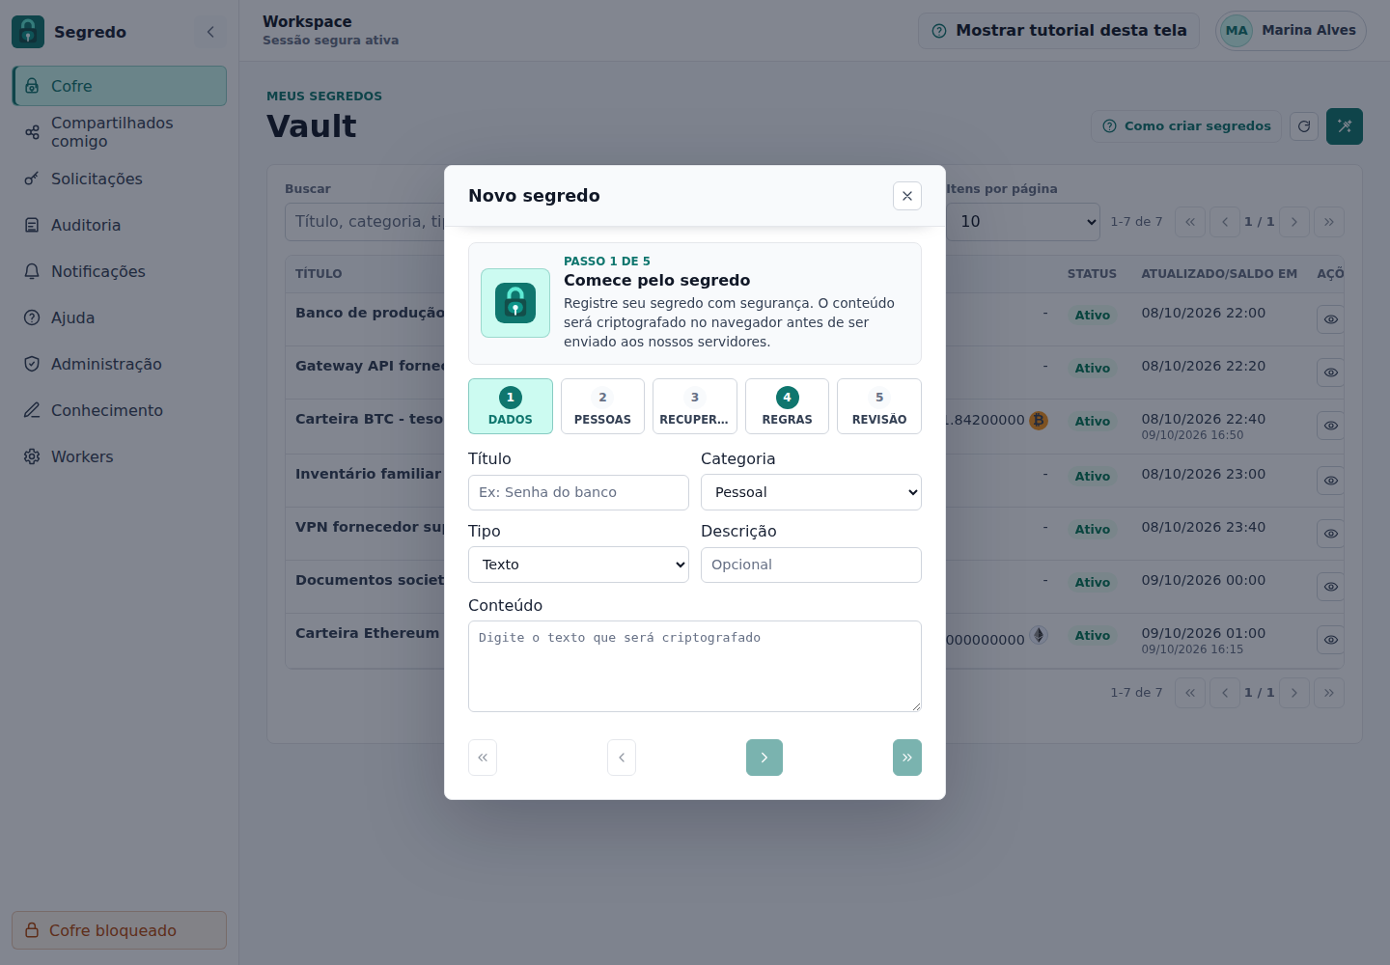Refresh the secrets list
This screenshot has height=965, width=1390.
[x=1304, y=126]
